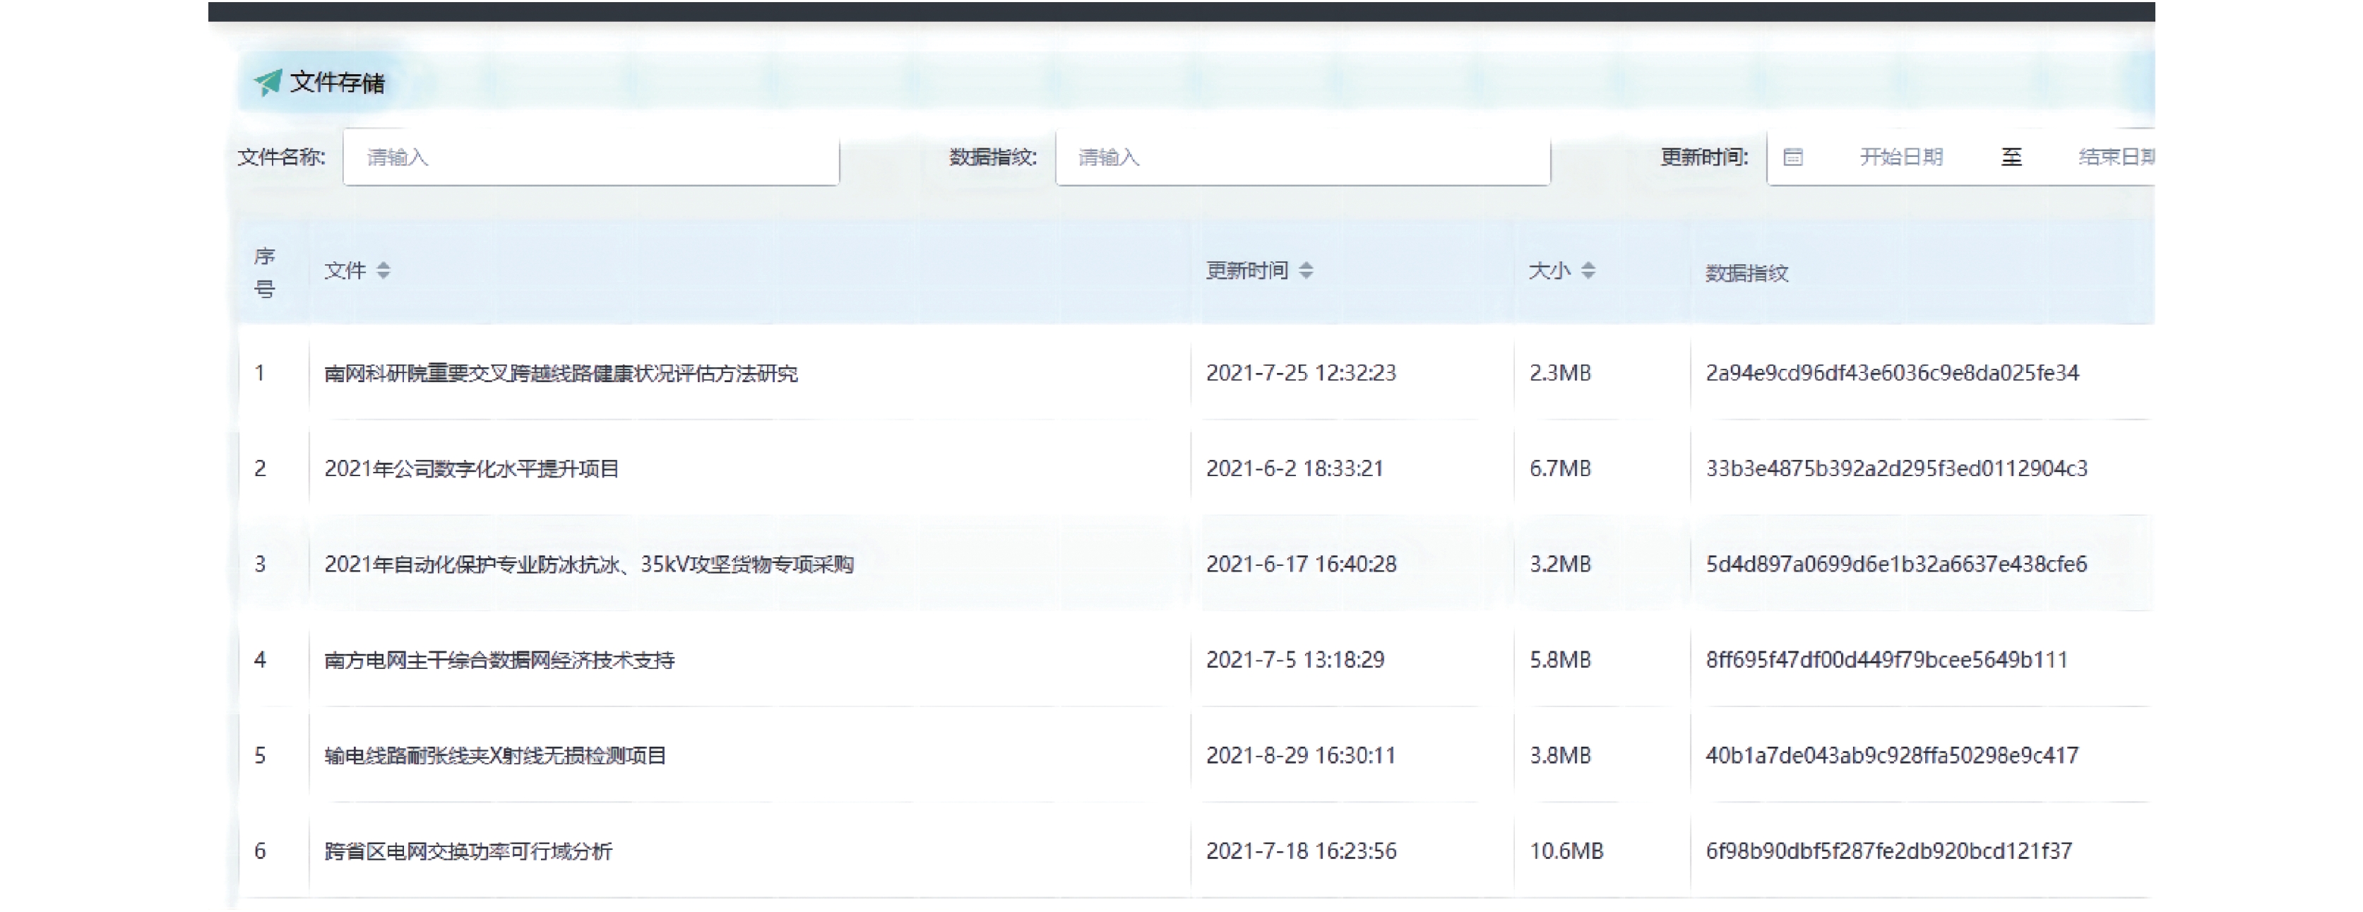Click the 5.8MB size cell
The width and height of the screenshot is (2363, 912).
[1559, 659]
